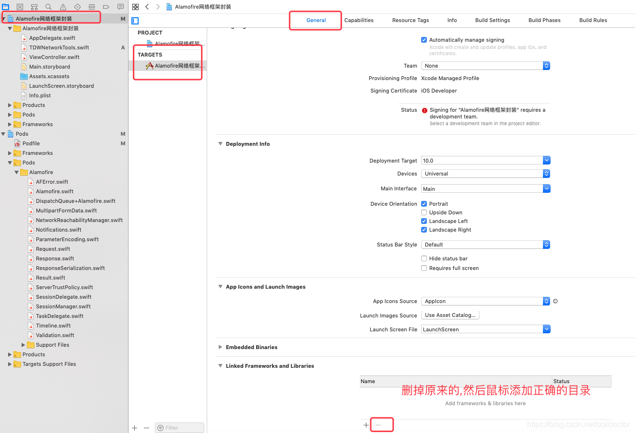The image size is (635, 433).
Task: Go back with the left chevron
Action: point(147,7)
